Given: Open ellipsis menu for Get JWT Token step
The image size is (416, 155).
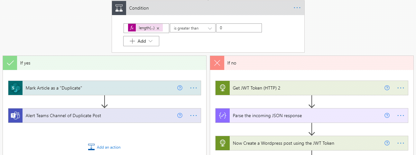Looking at the screenshot, I should pos(401,88).
